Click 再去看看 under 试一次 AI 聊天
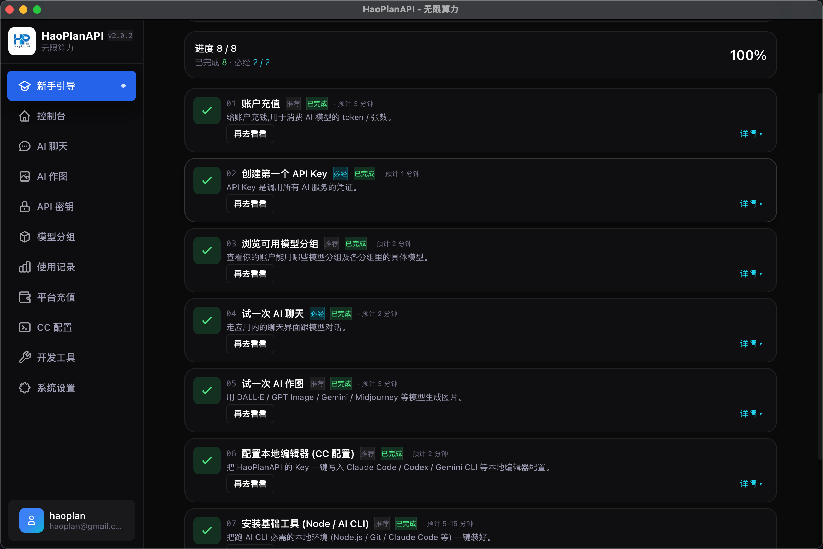 [250, 344]
